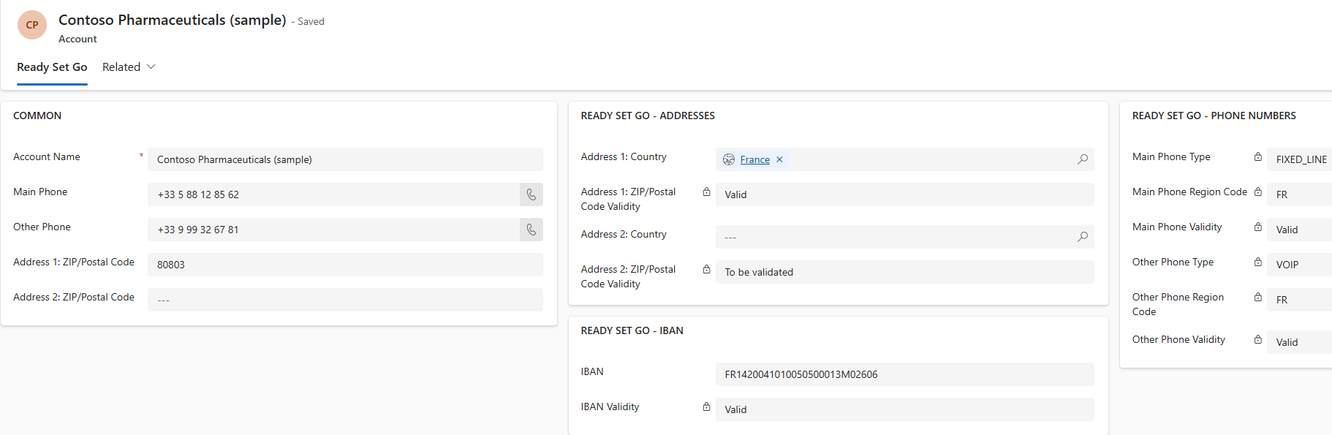
Task: Click lock icon beside Other Phone Type
Action: (x=1257, y=262)
